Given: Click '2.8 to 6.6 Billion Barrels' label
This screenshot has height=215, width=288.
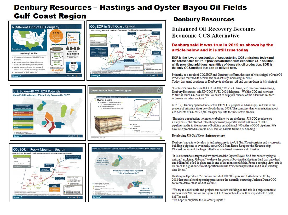Looking at the screenshot, I should [102, 159].
